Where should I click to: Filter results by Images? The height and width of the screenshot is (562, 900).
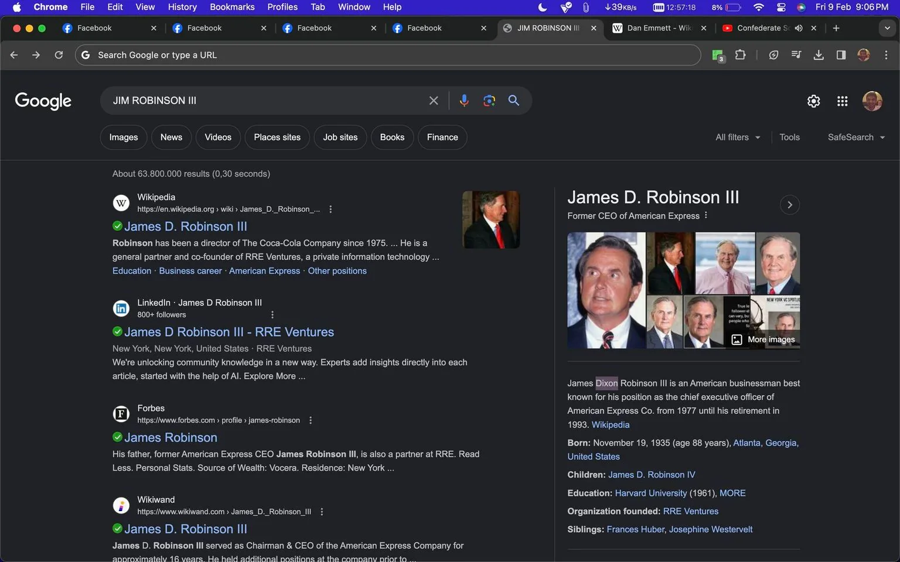coord(124,137)
